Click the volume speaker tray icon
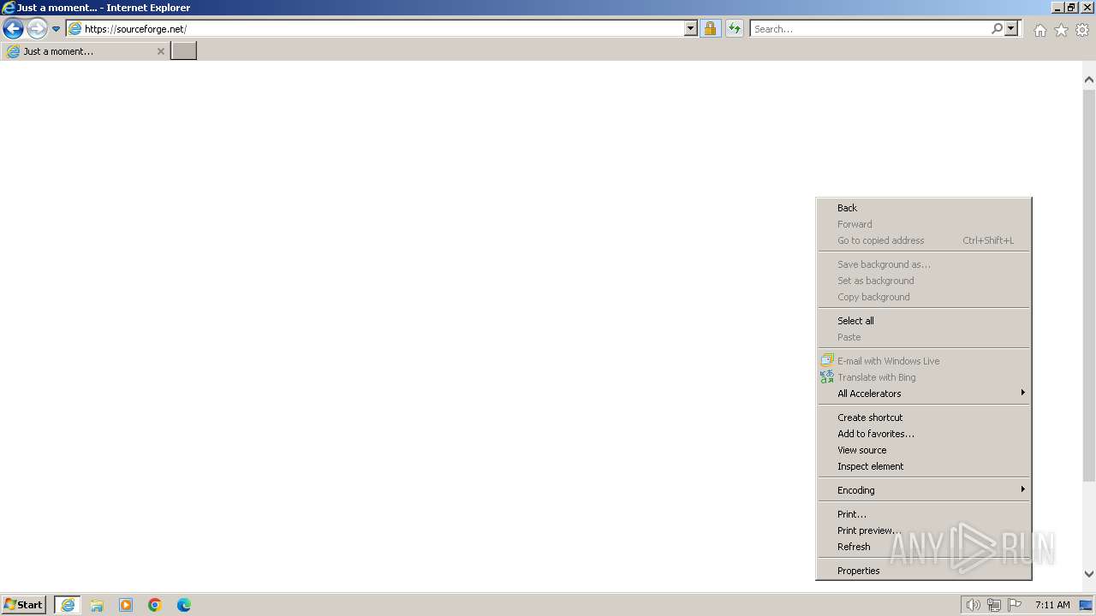 (974, 605)
